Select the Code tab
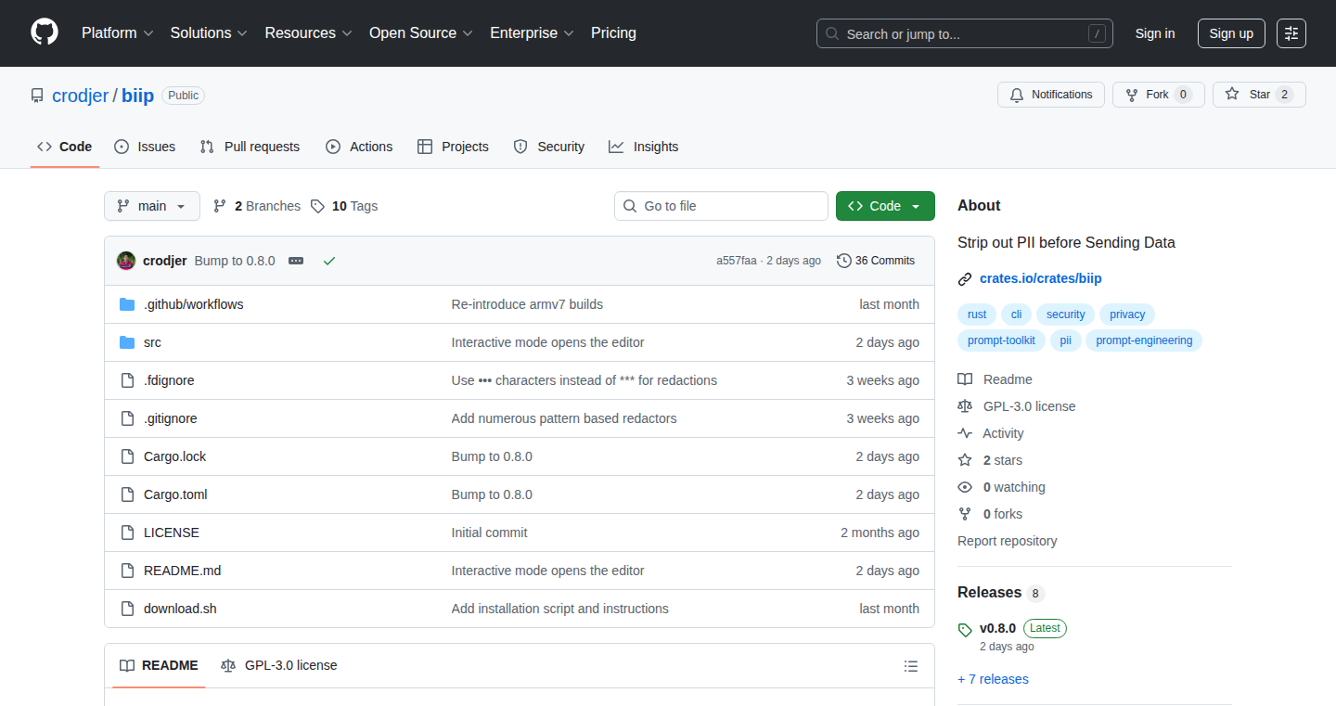The image size is (1336, 706). coord(65,147)
